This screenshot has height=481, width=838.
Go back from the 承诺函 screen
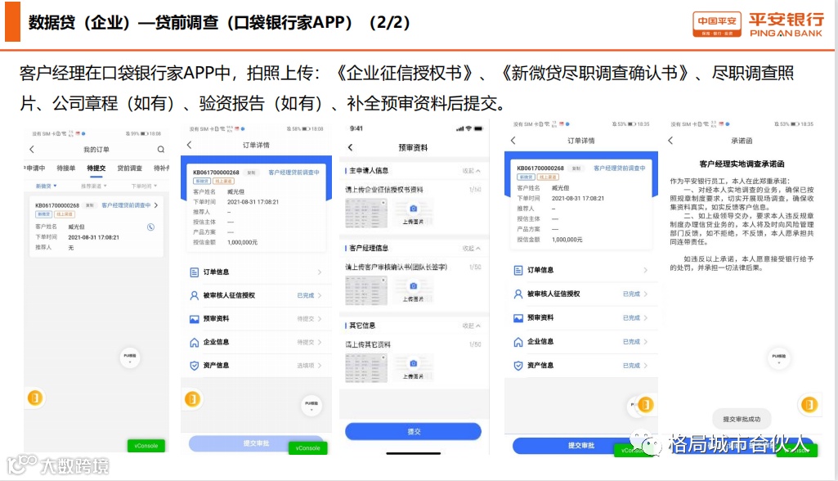(x=670, y=140)
